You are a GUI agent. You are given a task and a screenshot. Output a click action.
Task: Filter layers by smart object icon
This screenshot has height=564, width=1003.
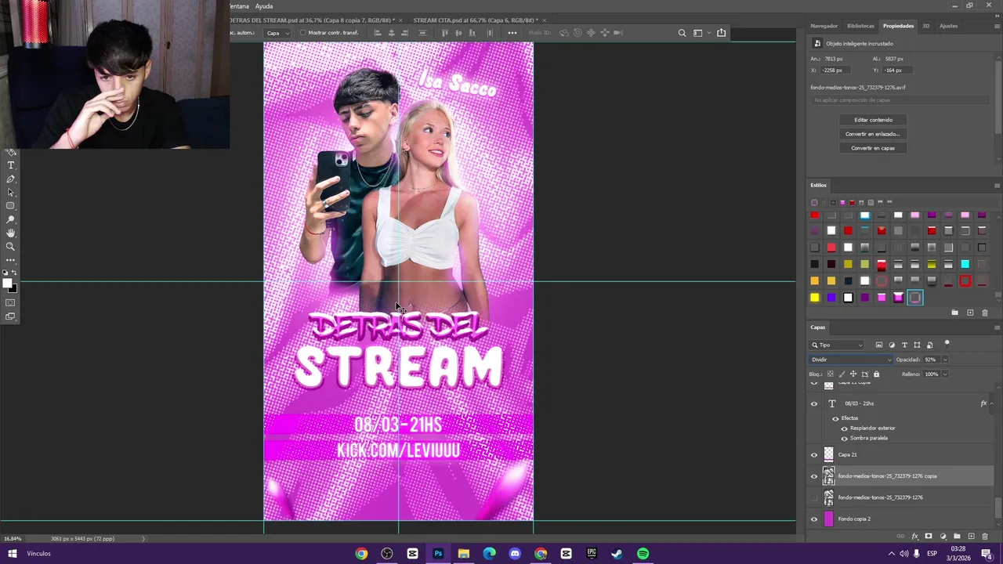pos(929,345)
